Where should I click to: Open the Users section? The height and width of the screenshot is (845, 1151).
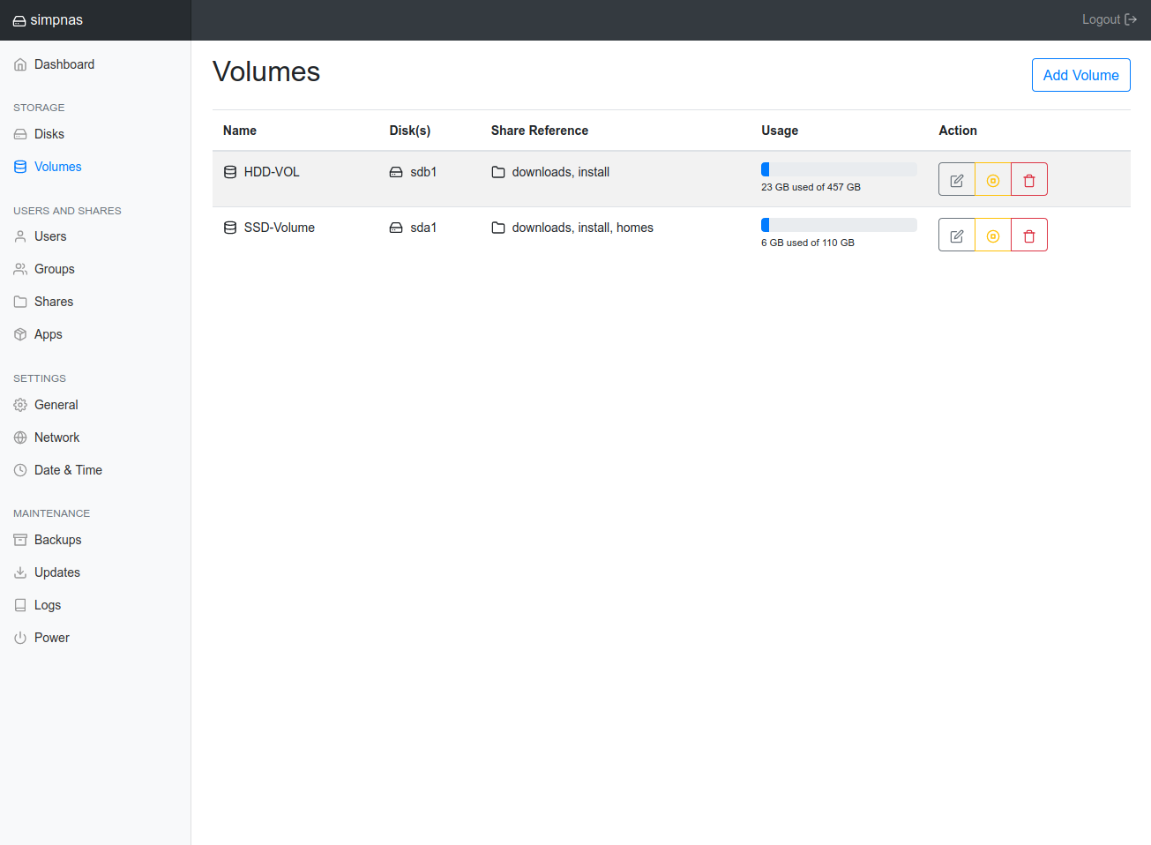coord(50,236)
